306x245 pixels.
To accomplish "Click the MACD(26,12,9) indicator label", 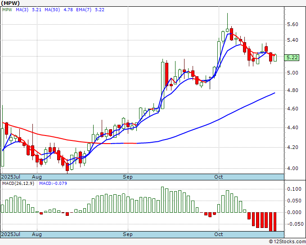I will (18, 184).
